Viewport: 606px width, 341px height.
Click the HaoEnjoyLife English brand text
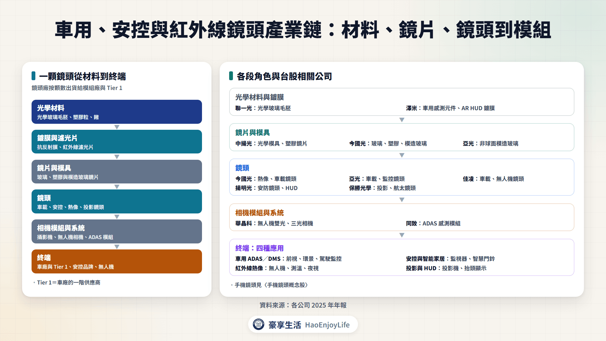point(327,325)
